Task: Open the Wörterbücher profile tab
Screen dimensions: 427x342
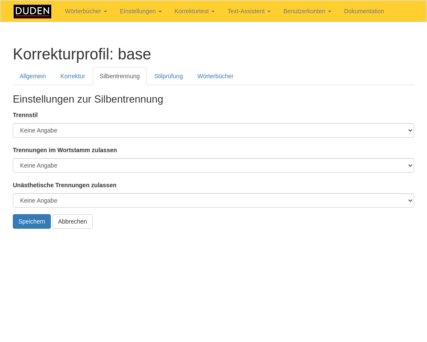Action: [x=215, y=76]
